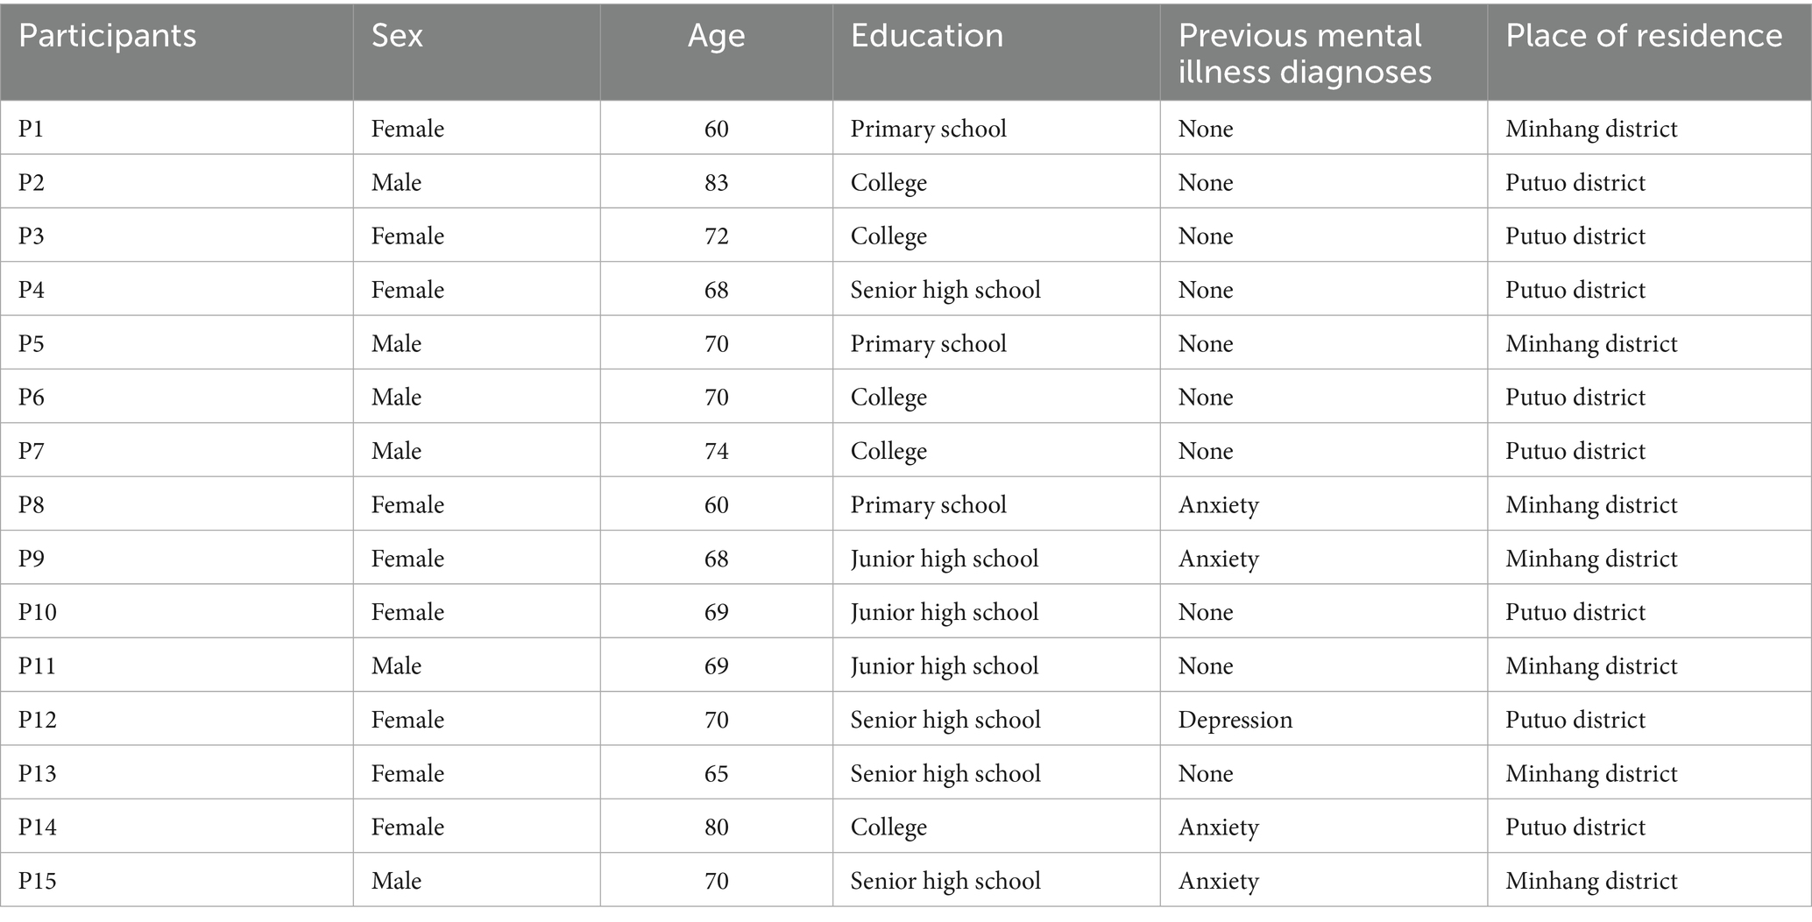This screenshot has width=1812, height=922.
Task: Select the Depression diagnosis cell
Action: pyautogui.click(x=1235, y=720)
